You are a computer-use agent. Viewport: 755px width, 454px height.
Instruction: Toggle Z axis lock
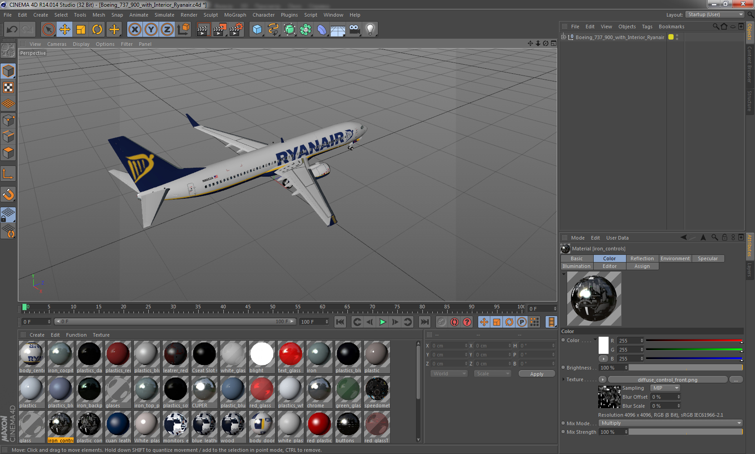[167, 30]
